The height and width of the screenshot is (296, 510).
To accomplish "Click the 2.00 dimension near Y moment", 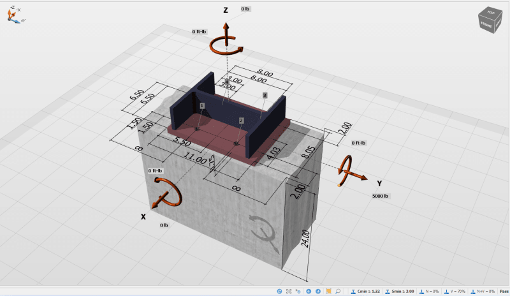I will point(345,129).
